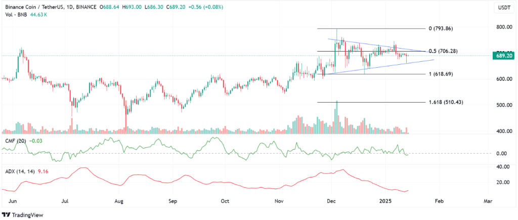Viewport: 518px width, 220px height.
Task: Click the Oct label on time axis
Action: coord(225,201)
